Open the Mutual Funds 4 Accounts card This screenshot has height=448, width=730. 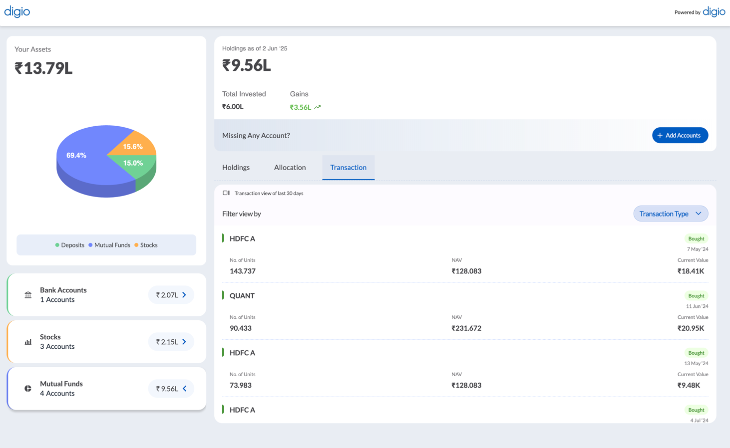tap(106, 389)
